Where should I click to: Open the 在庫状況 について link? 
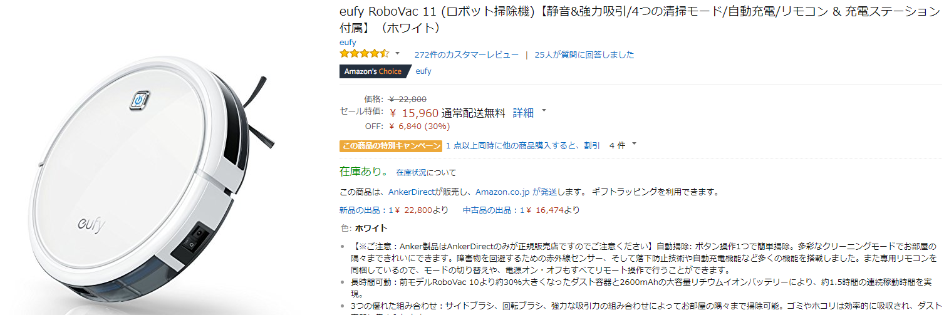point(426,173)
